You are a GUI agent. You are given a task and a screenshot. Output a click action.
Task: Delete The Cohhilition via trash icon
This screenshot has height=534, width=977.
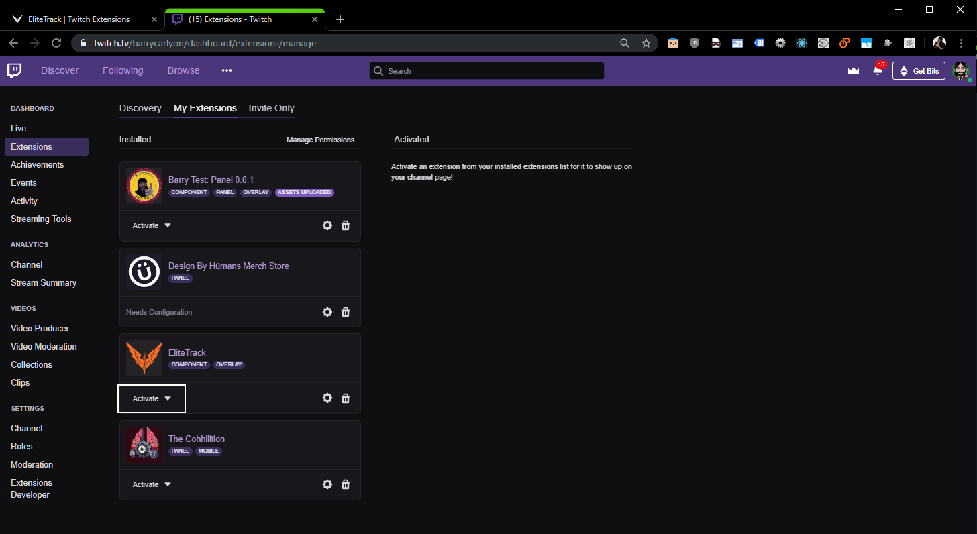(346, 484)
